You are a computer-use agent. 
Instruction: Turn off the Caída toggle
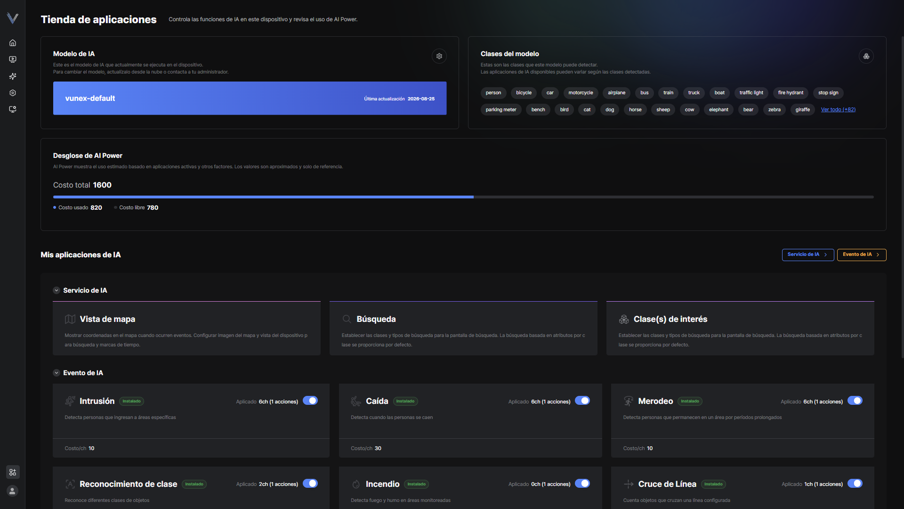(x=582, y=401)
